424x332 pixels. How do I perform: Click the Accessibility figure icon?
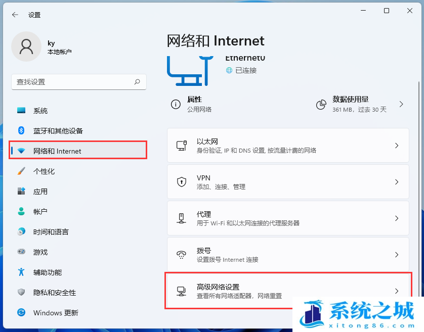point(21,272)
